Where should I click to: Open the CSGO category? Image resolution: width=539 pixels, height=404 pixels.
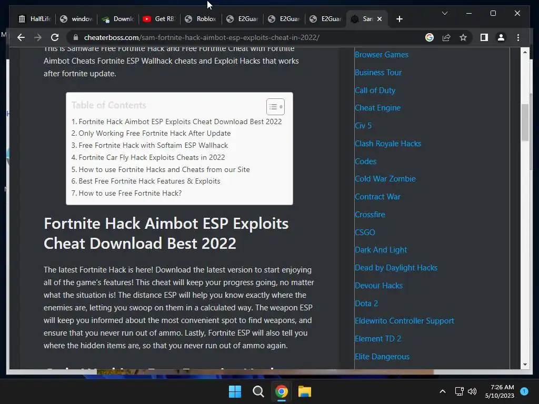[365, 233]
